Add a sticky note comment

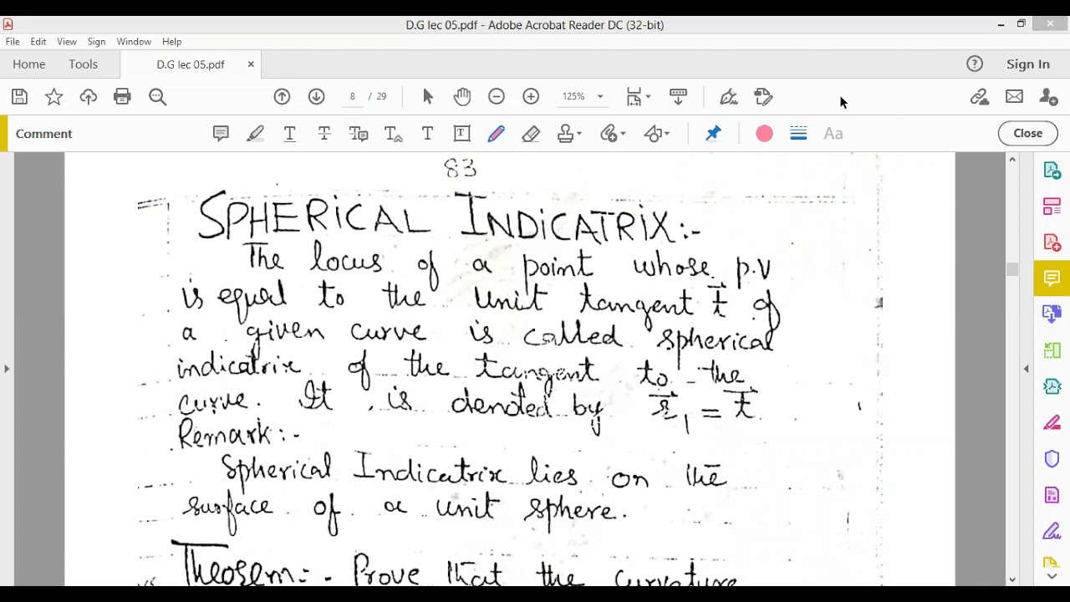221,134
